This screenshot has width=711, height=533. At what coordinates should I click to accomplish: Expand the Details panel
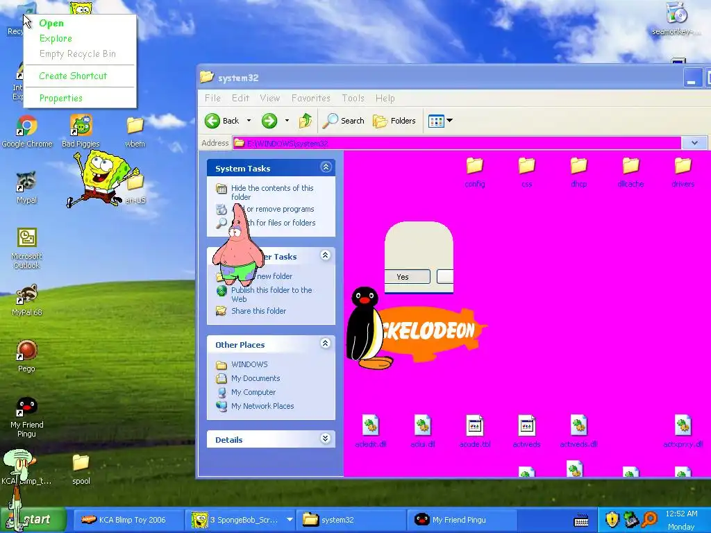pos(325,439)
